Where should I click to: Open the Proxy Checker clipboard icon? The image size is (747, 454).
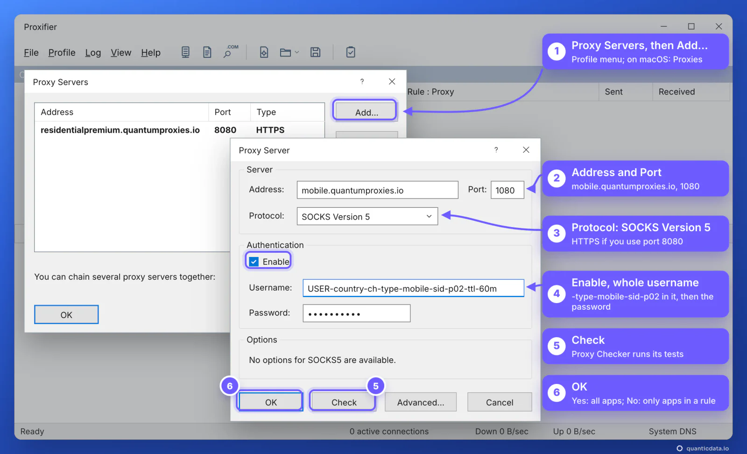351,52
